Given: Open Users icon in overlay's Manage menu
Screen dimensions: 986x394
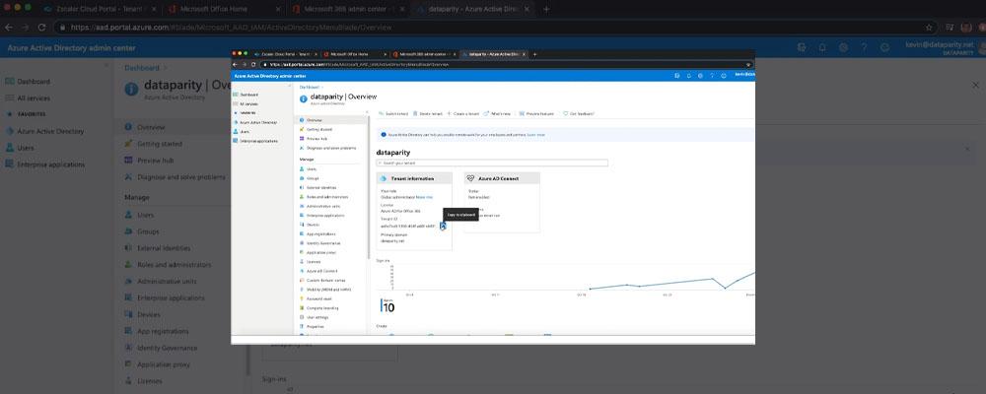Looking at the screenshot, I should pos(302,169).
